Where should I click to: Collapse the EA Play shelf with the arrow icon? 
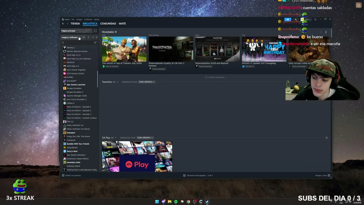[x=326, y=138]
